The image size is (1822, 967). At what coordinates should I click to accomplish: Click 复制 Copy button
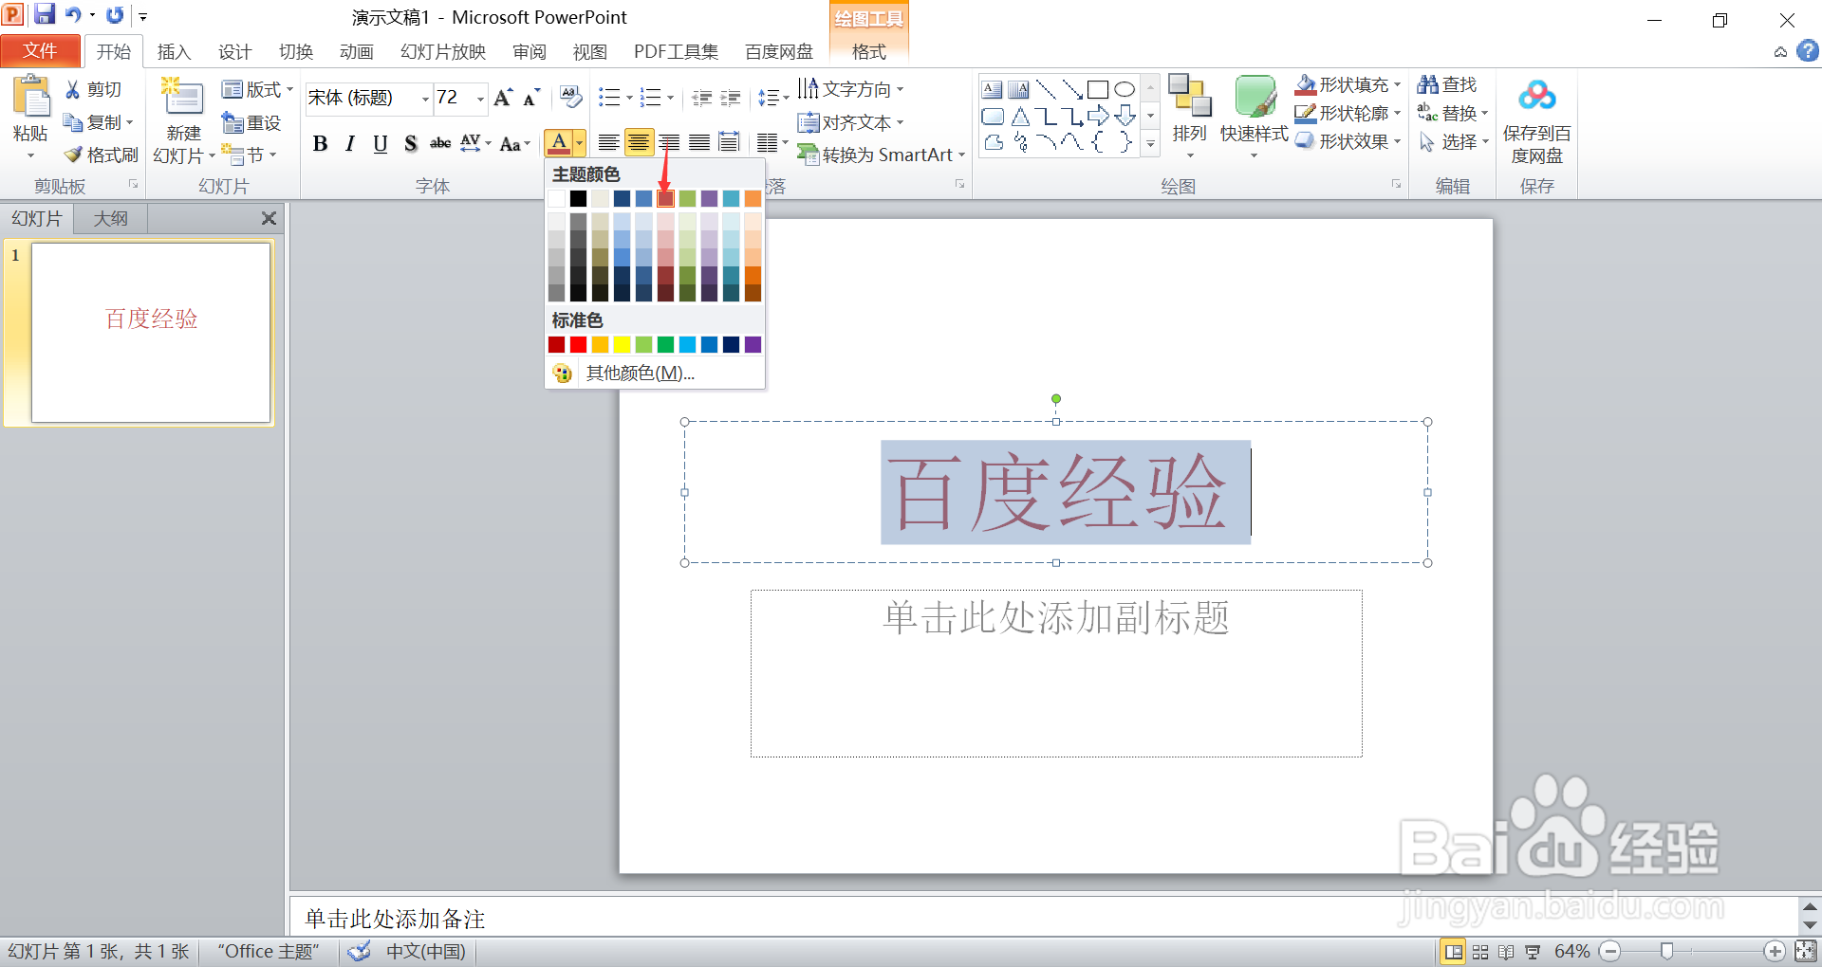point(99,122)
